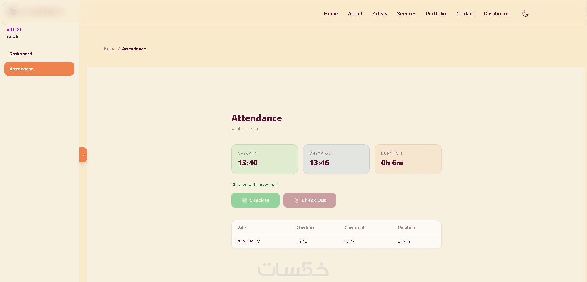The width and height of the screenshot is (587, 282).
Task: Open the Home navigation link
Action: (x=331, y=13)
